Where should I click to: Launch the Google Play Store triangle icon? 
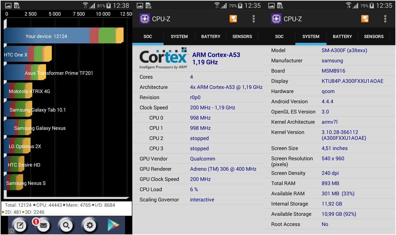[x=113, y=226]
